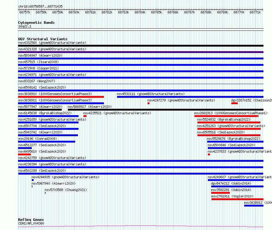The height and width of the screenshot is (230, 272).
Task: Open nsv6509142 (Sedlazeck2020) label
Action: pyautogui.click(x=42, y=87)
